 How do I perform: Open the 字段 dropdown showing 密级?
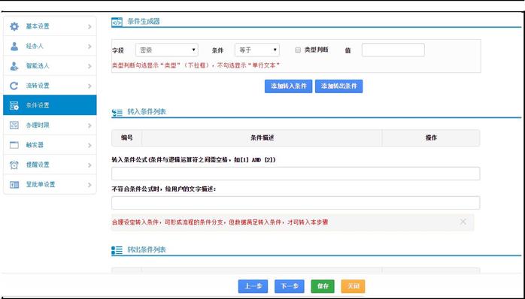coord(167,50)
